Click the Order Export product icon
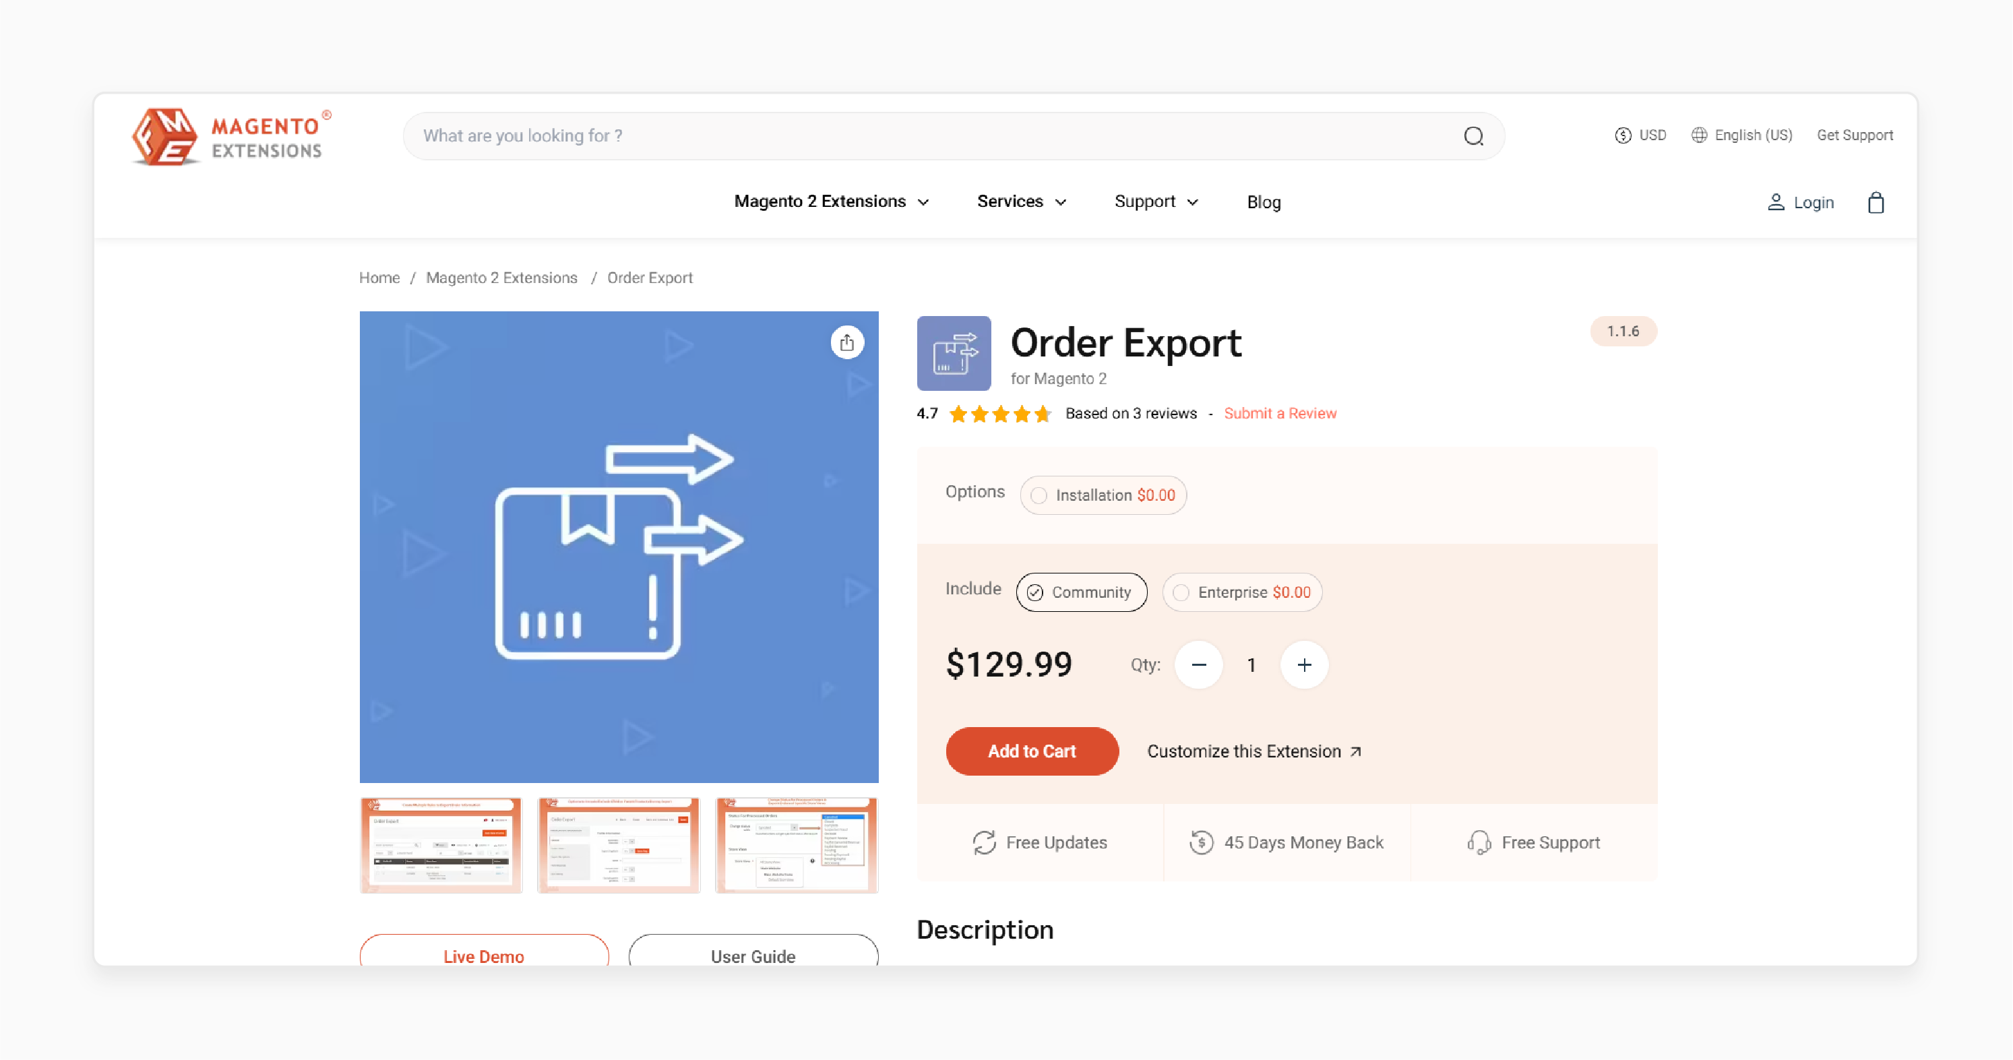The width and height of the screenshot is (2013, 1060). click(954, 353)
